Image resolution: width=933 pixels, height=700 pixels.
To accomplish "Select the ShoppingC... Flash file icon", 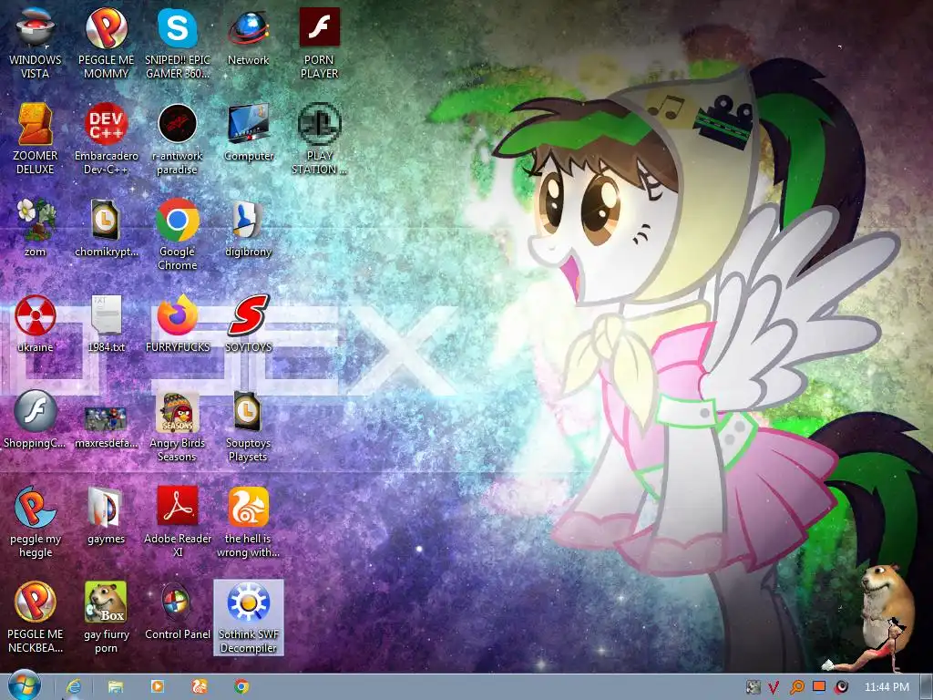I will pyautogui.click(x=36, y=419).
